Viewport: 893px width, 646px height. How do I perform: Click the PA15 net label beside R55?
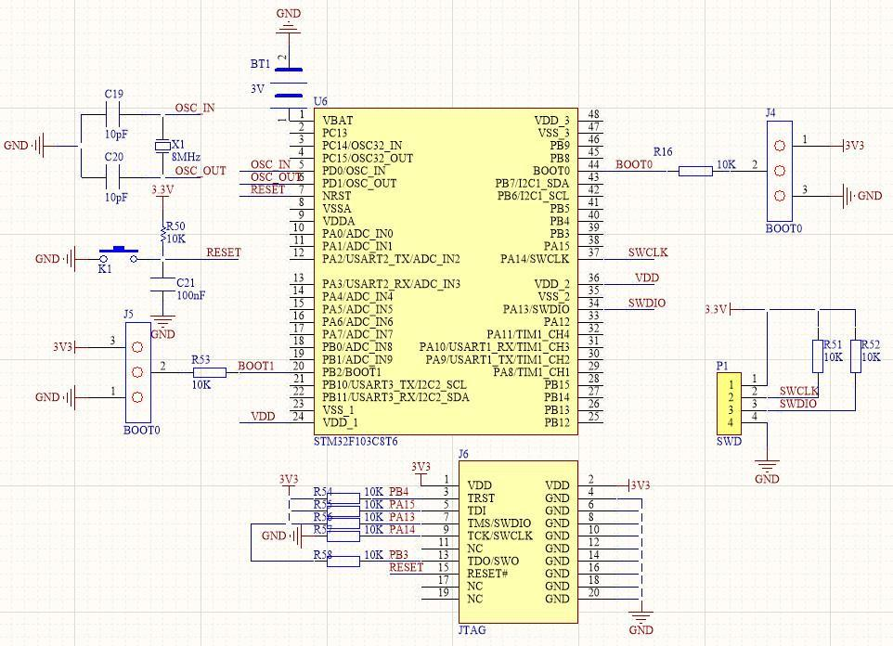402,504
